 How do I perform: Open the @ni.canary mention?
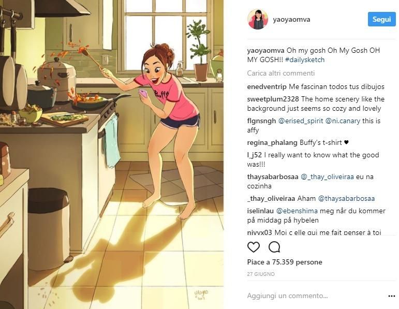[343, 121]
